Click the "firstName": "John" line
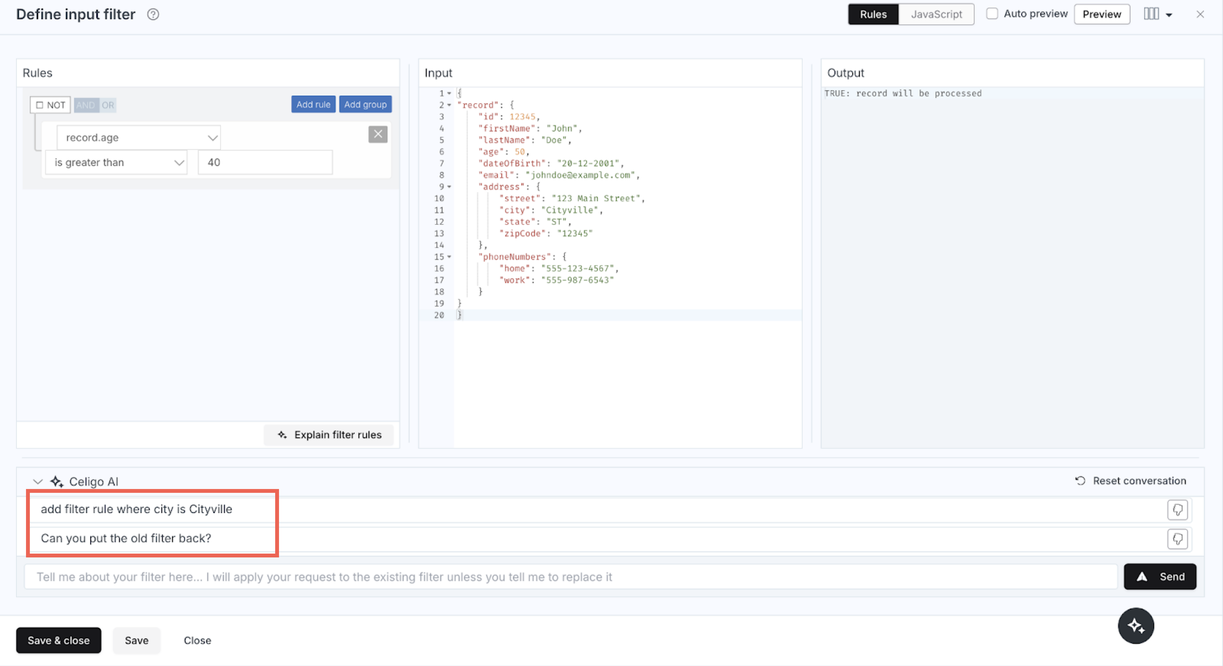 (x=530, y=128)
